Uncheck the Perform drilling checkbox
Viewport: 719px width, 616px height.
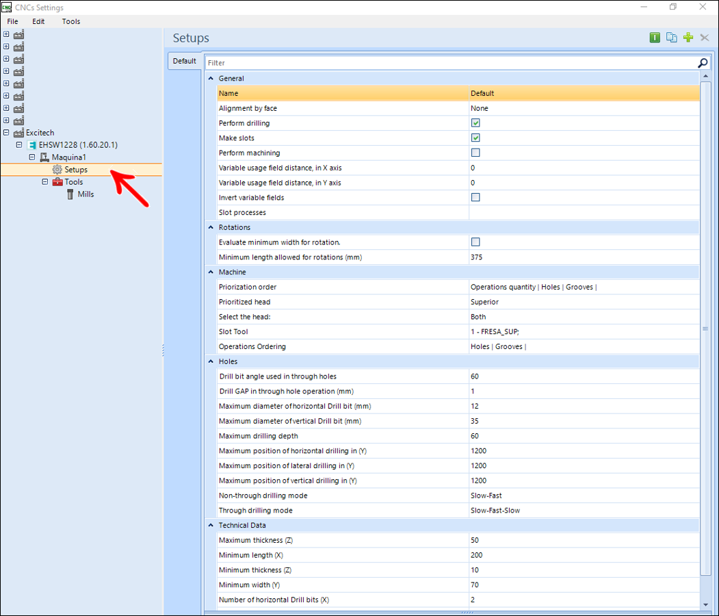pyautogui.click(x=475, y=123)
